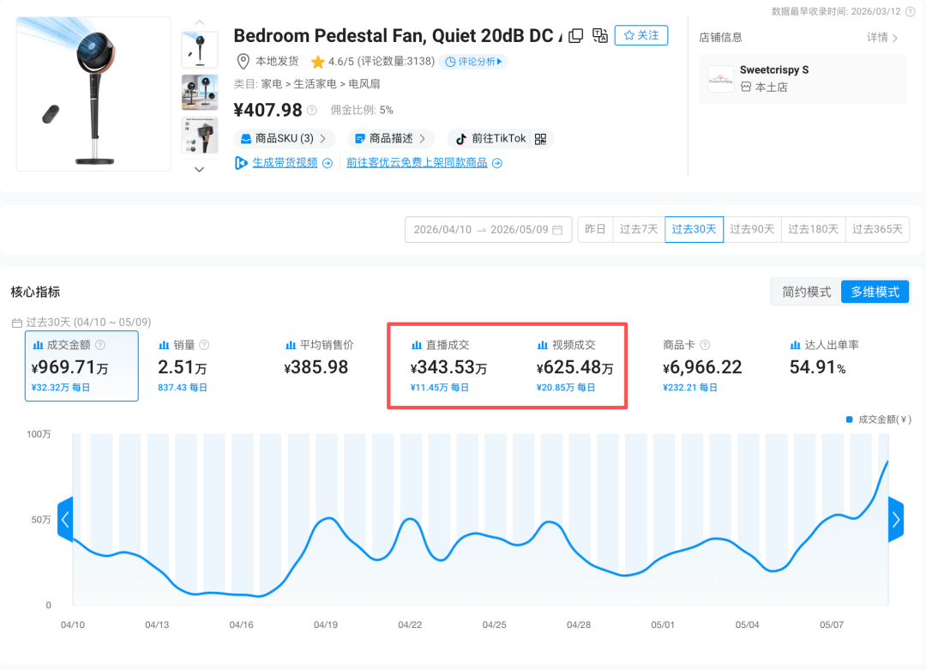Click the info icon next to 成交金额
Image resolution: width=926 pixels, height=670 pixels.
tap(100, 345)
